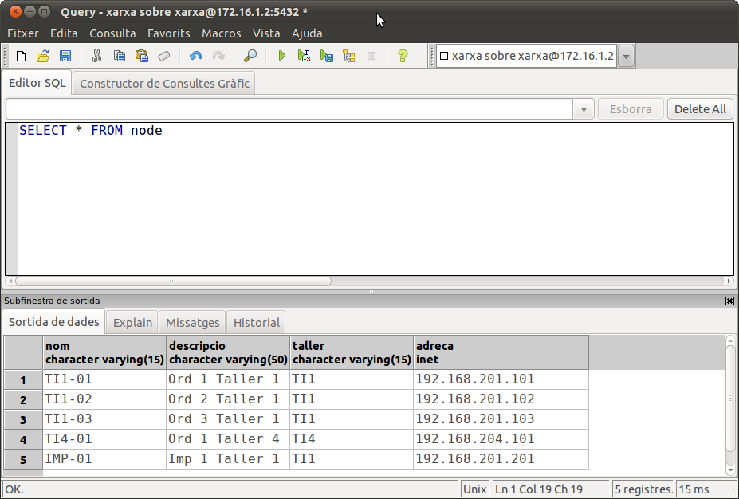Save the query with floppy disk icon
Image resolution: width=739 pixels, height=499 pixels.
click(65, 56)
